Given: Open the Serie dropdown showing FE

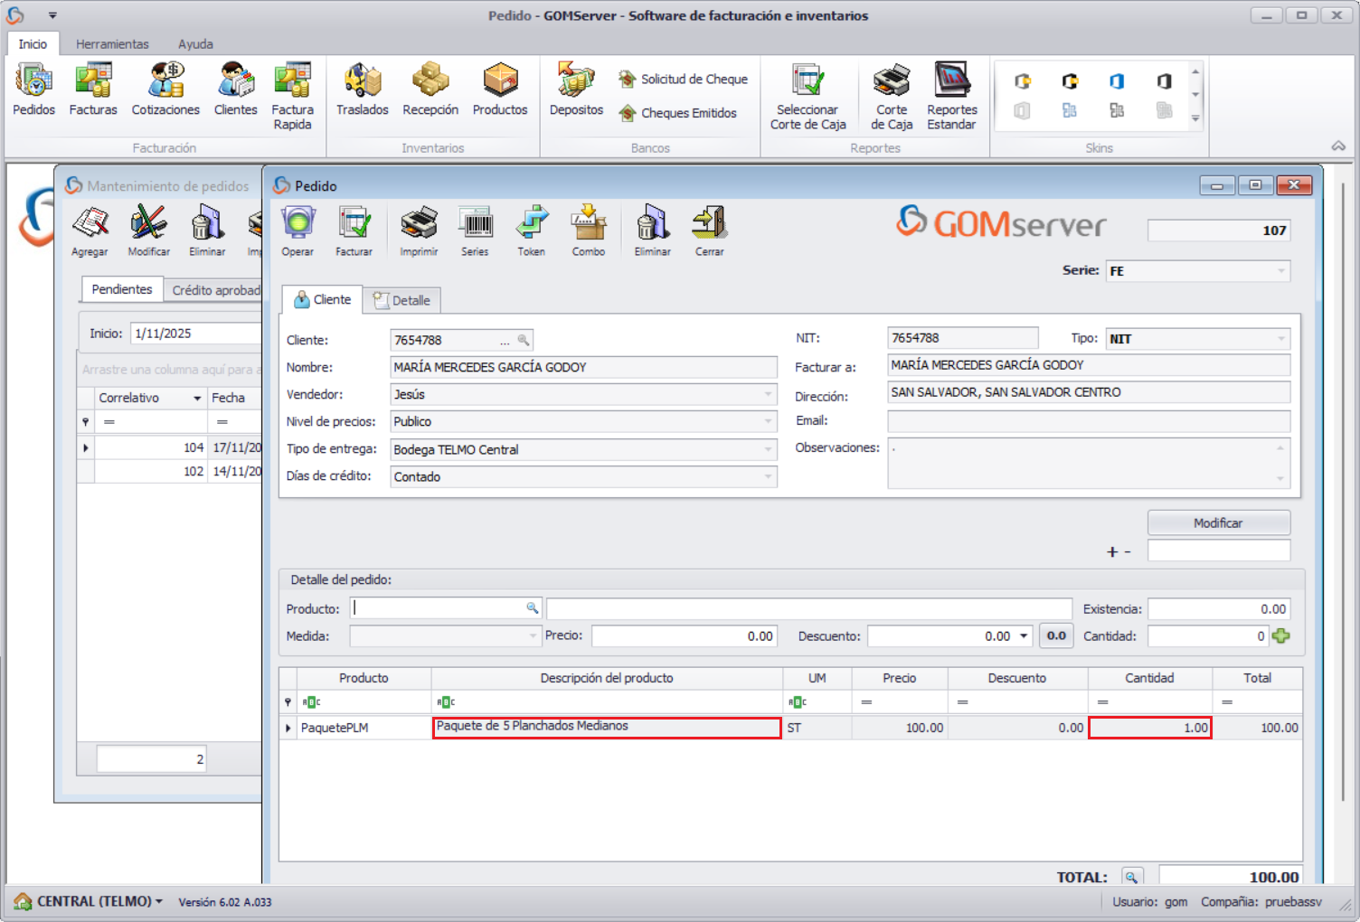Looking at the screenshot, I should coord(1280,271).
